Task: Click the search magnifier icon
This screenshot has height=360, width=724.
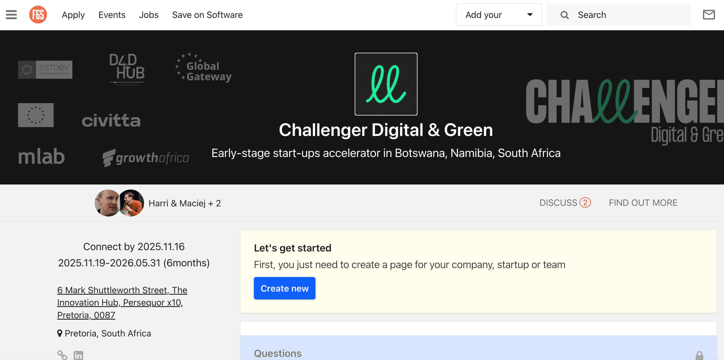Action: [564, 15]
